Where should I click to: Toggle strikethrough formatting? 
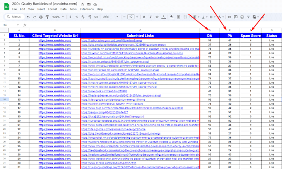coord(157,17)
